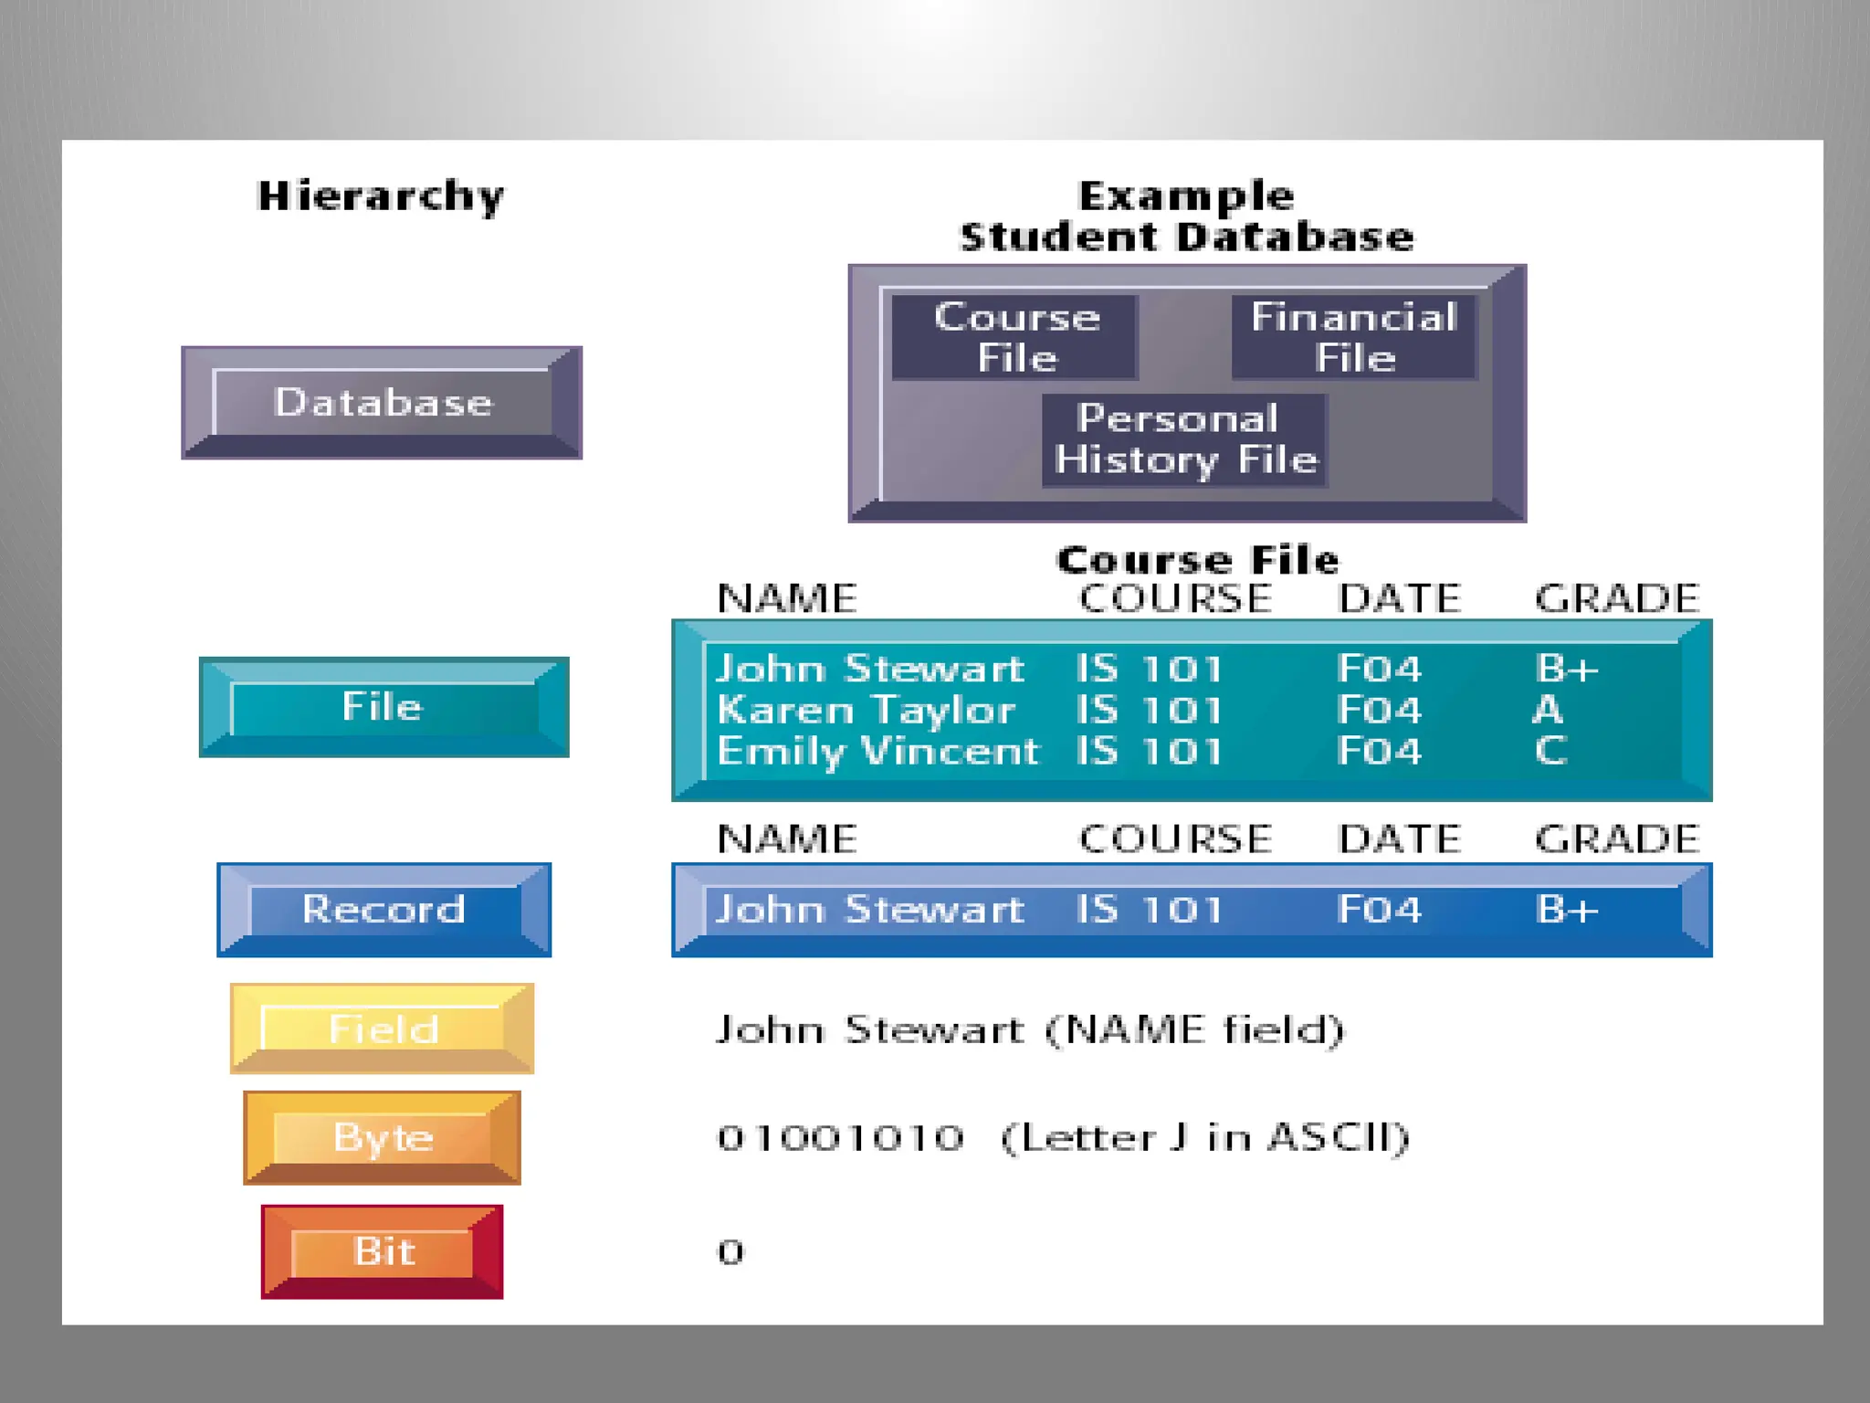This screenshot has width=1870, height=1403.
Task: Select Karen Taylor row in Course File
Action: pos(866,710)
